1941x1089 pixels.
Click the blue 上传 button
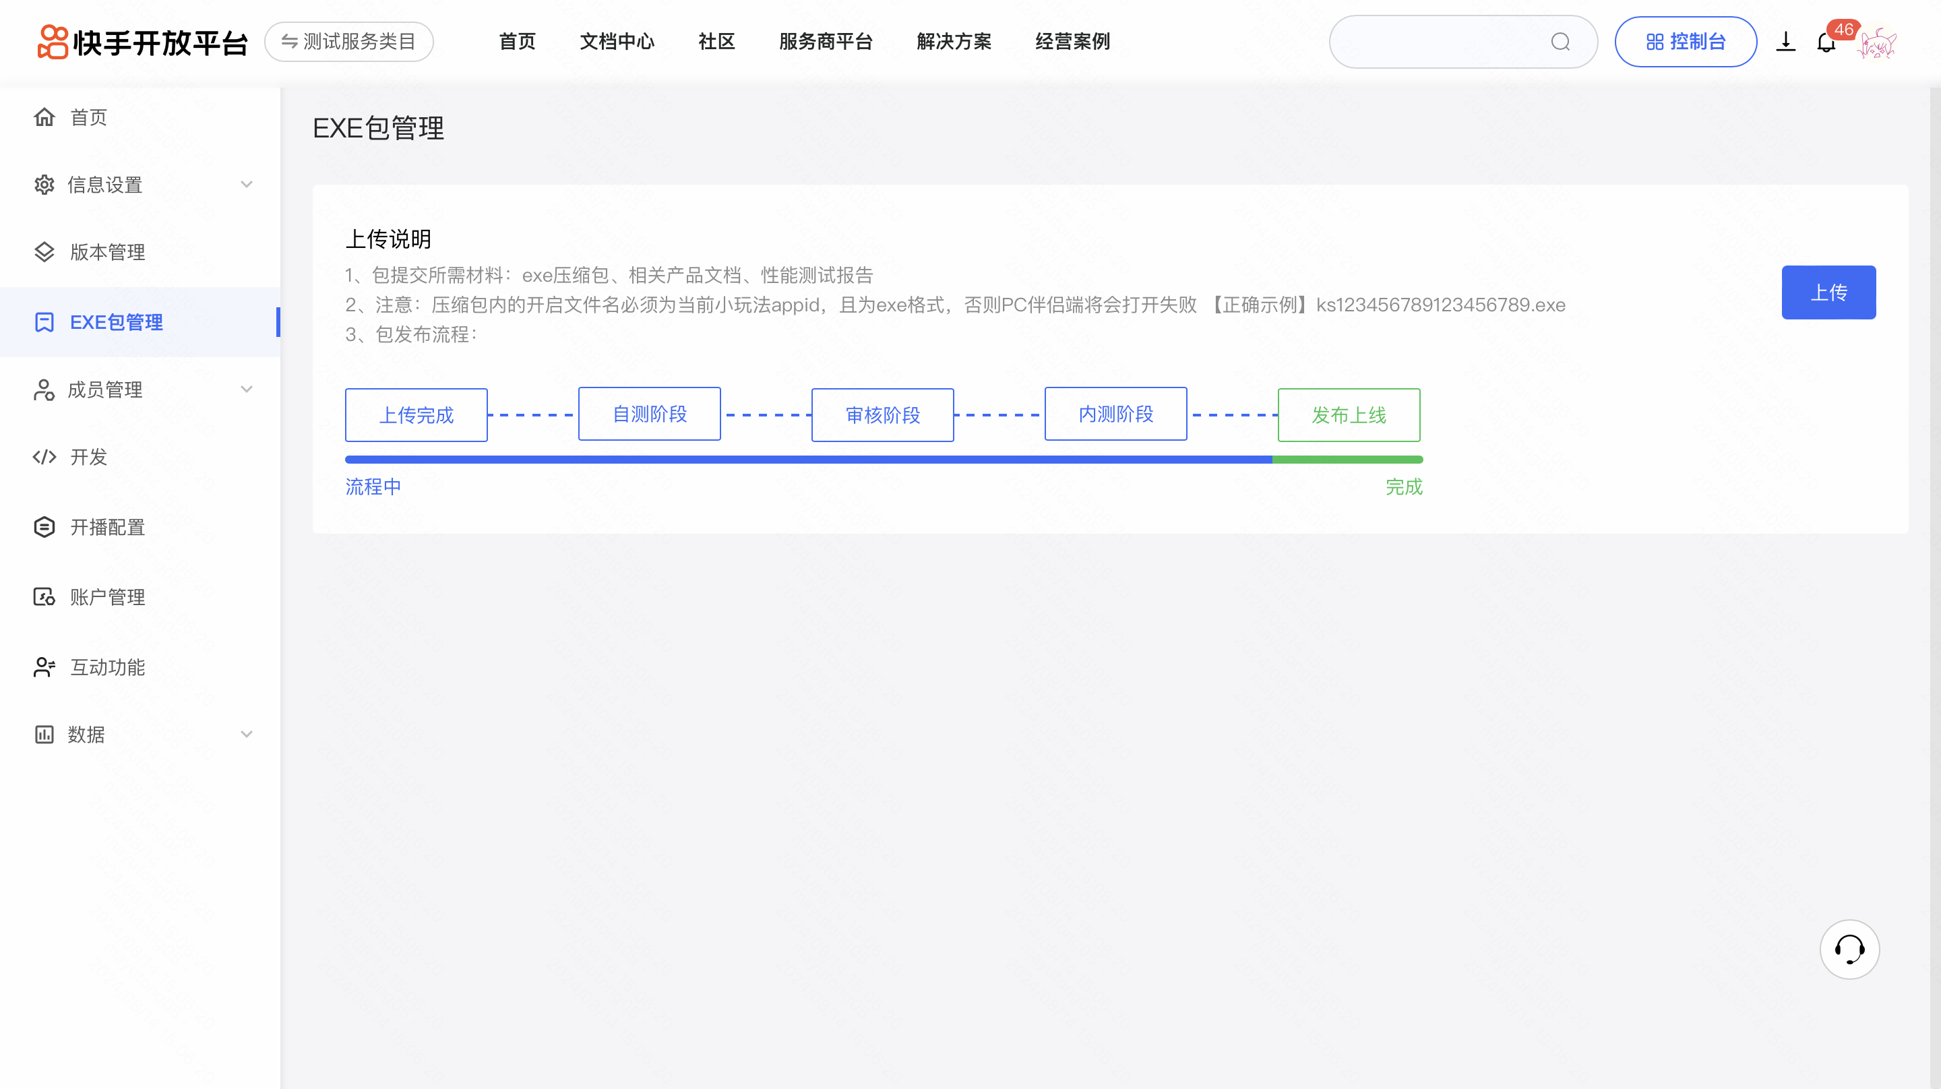(1828, 292)
